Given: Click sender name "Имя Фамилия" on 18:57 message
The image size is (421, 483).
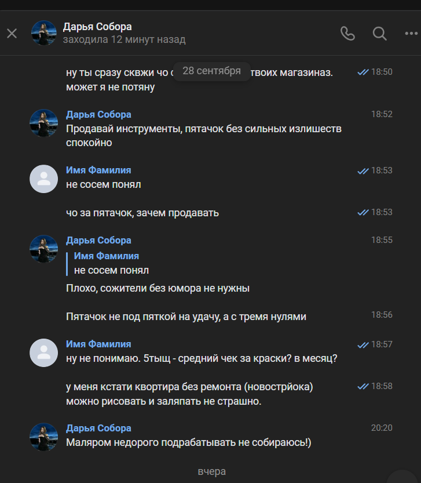Looking at the screenshot, I should point(98,344).
